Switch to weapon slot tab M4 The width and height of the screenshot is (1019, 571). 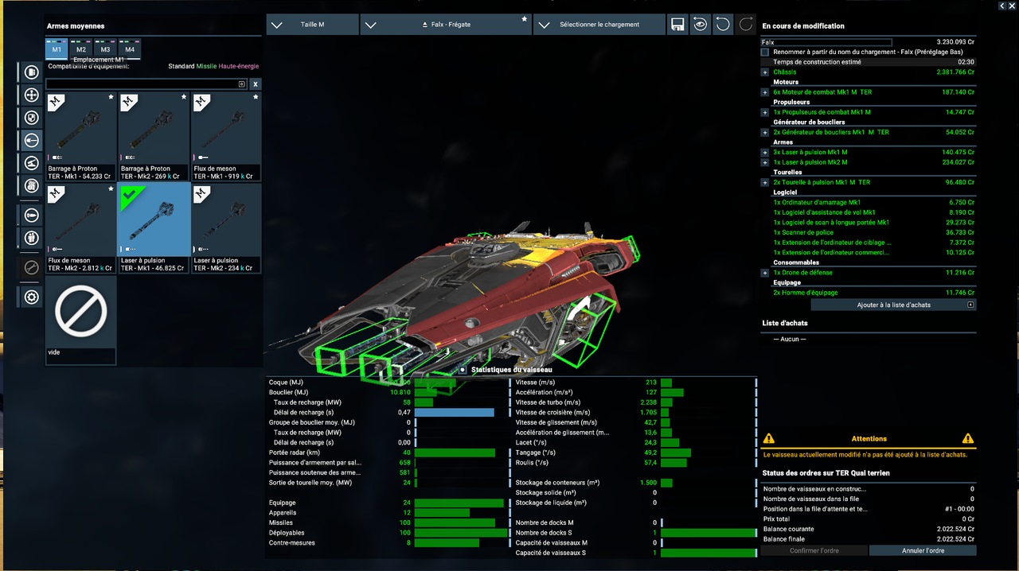[130, 49]
